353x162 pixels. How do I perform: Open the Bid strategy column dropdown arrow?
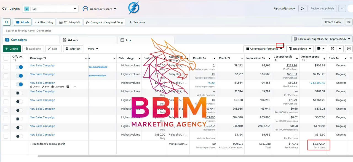click(x=139, y=58)
